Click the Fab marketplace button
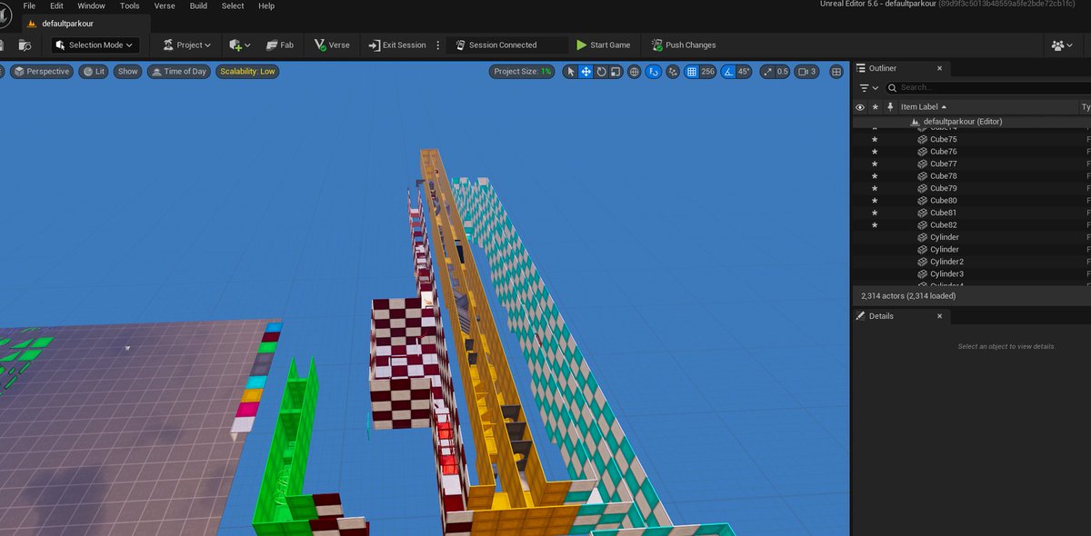 [x=279, y=45]
